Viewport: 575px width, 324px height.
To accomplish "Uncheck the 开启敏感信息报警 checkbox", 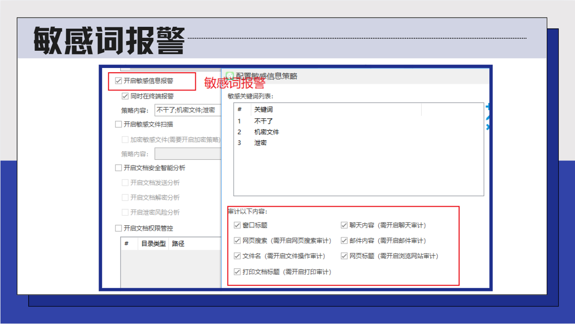I will point(119,81).
